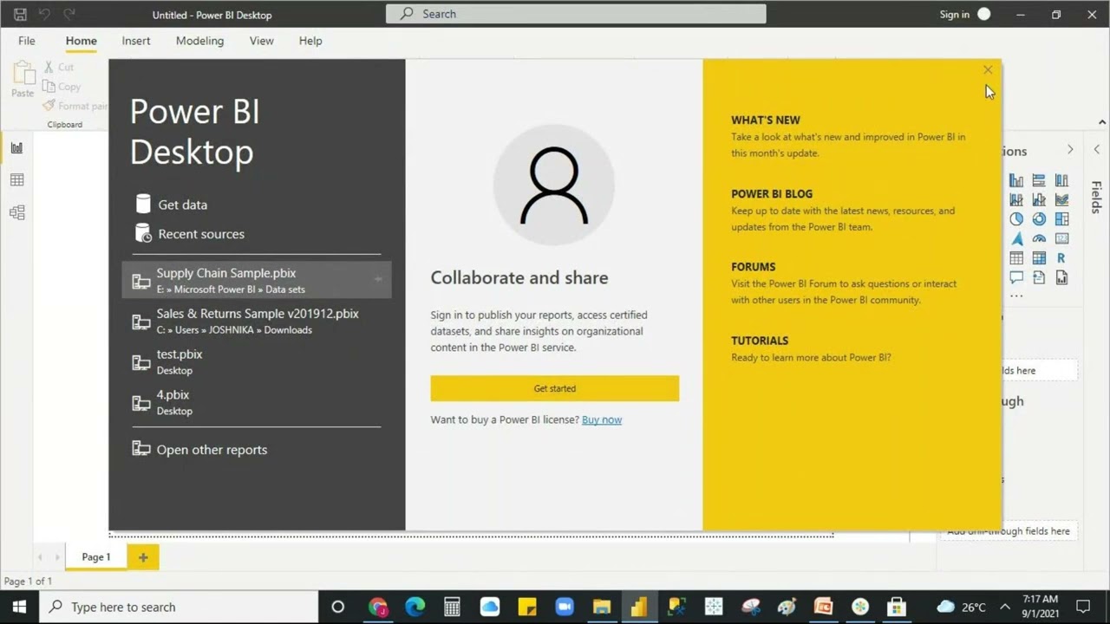Select the Page 1 tab
Viewport: 1110px width, 624px height.
click(96, 557)
